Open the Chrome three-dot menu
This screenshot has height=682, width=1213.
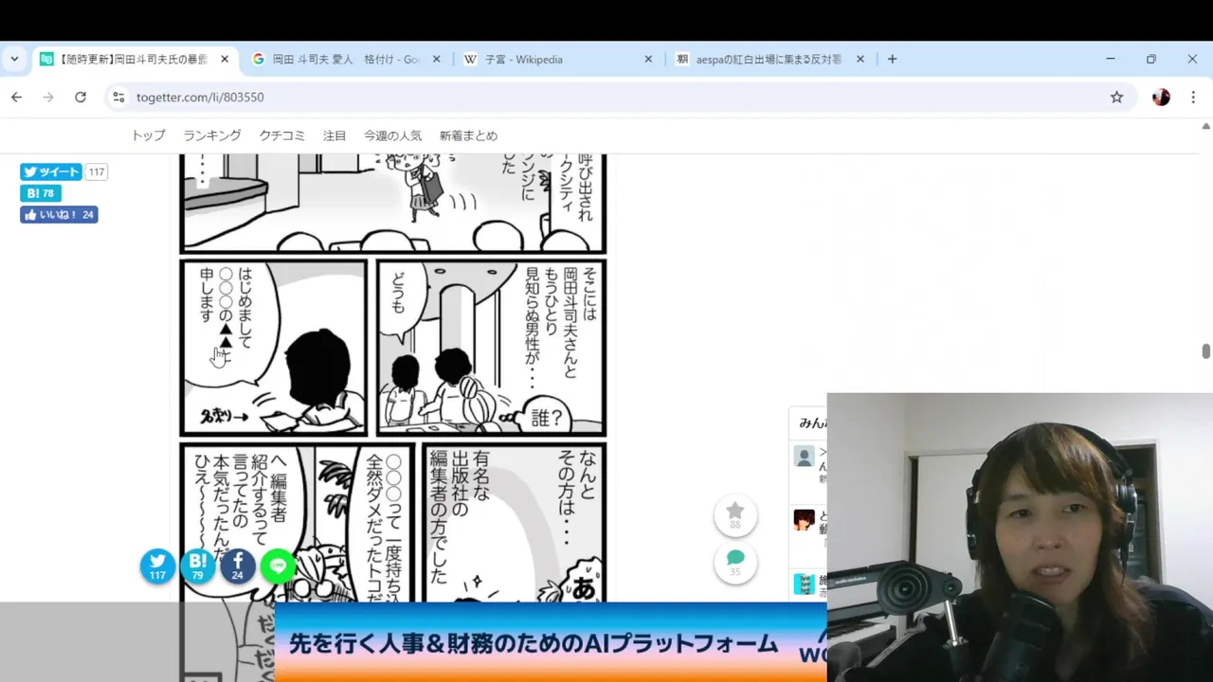[1193, 97]
